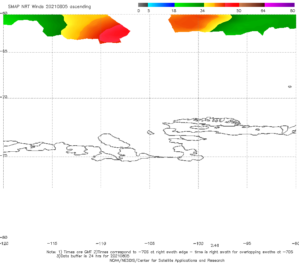Click the latitude label "-70"
Screen dimensions: 299x263
(x=4, y=97)
